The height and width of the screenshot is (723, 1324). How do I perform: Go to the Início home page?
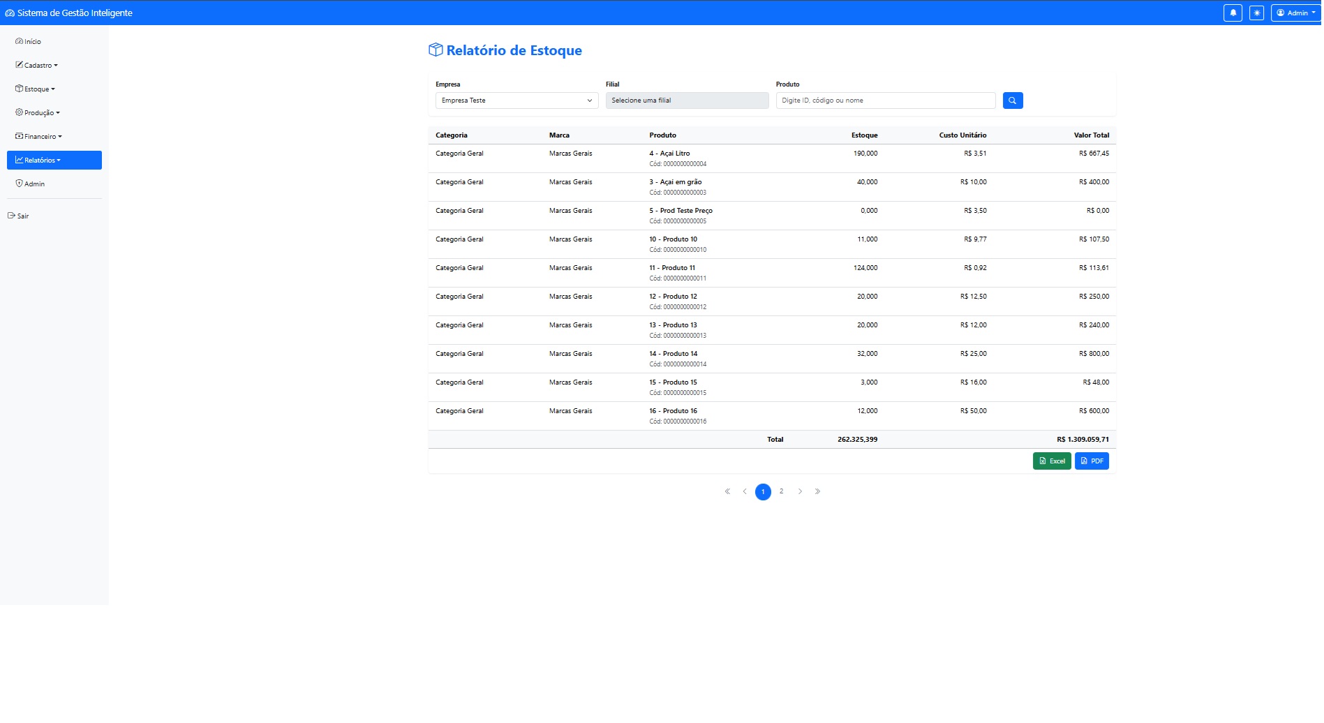(29, 42)
